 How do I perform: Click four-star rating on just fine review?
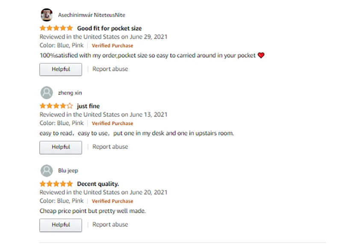pyautogui.click(x=56, y=106)
